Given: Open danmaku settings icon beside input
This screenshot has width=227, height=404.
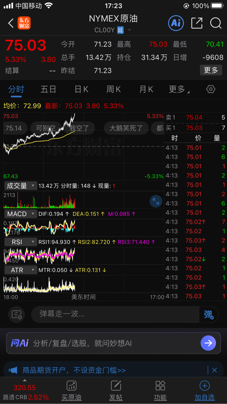Looking at the screenshot, I should (x=17, y=314).
